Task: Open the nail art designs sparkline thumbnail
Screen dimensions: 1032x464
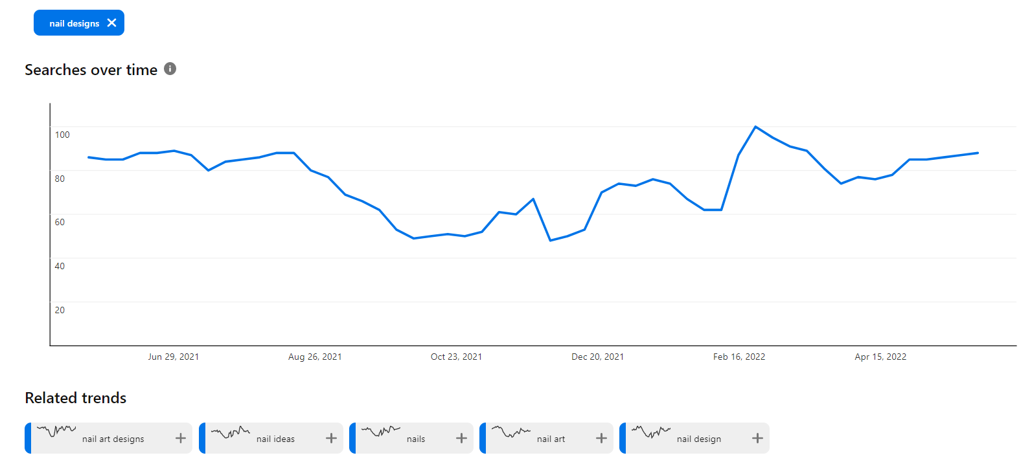Action: (x=56, y=431)
